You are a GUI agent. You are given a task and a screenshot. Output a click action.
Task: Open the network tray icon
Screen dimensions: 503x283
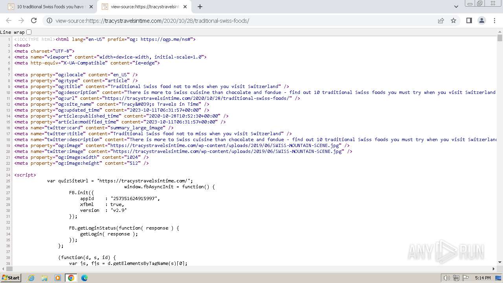point(456,278)
